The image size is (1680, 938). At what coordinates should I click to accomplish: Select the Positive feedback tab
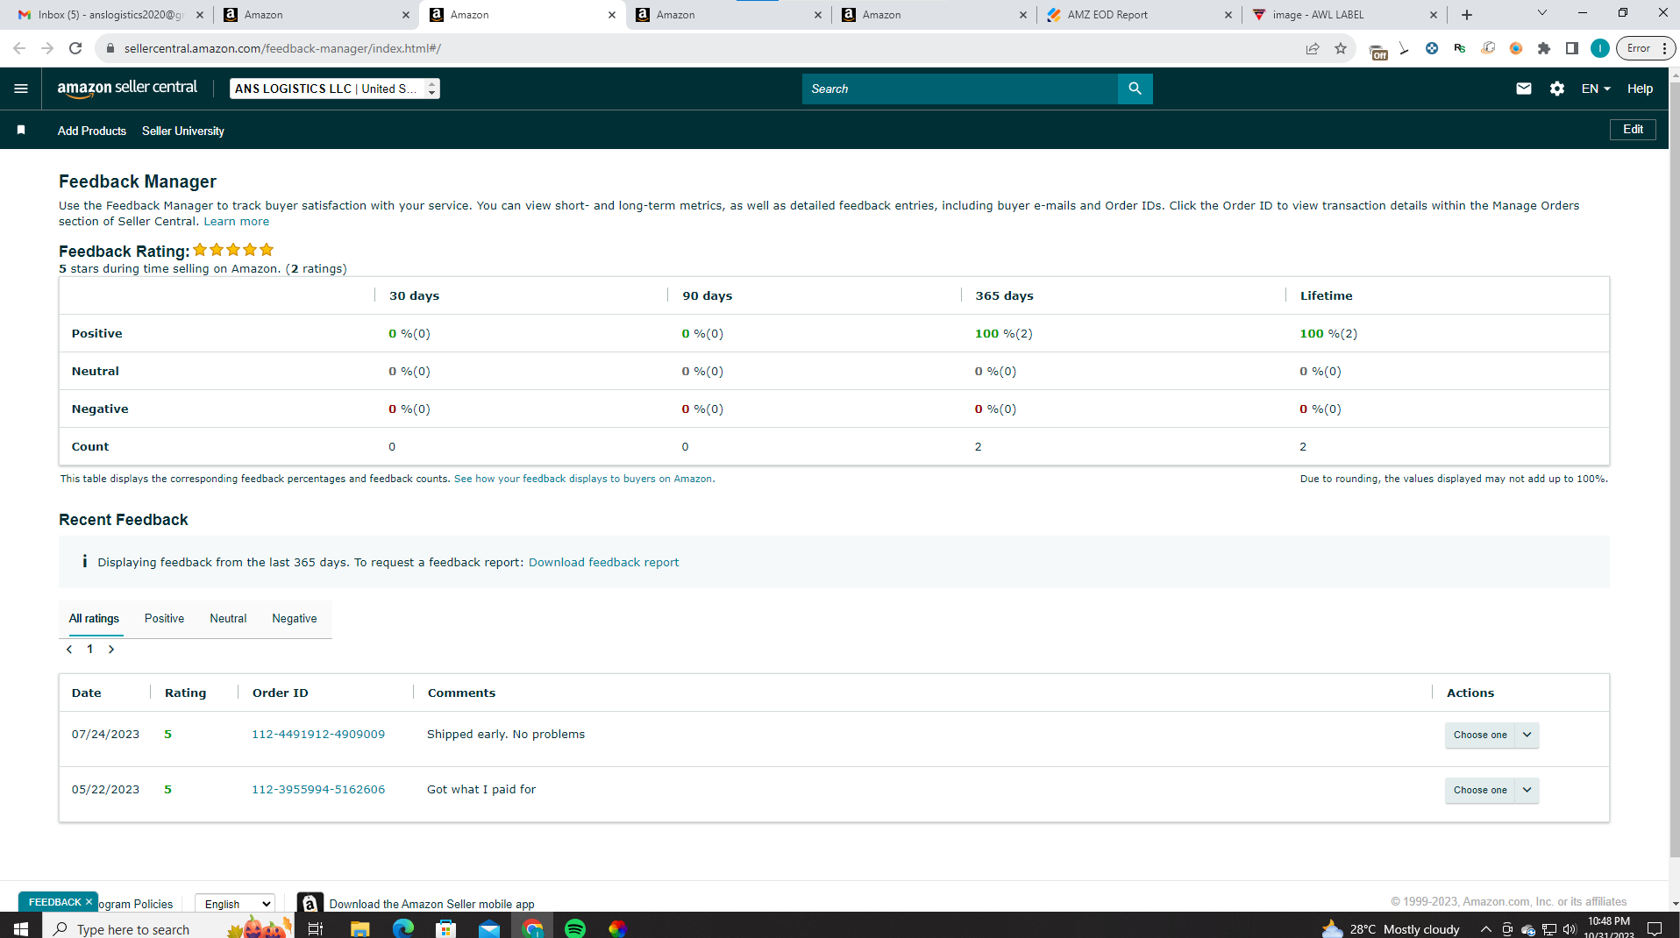164,618
